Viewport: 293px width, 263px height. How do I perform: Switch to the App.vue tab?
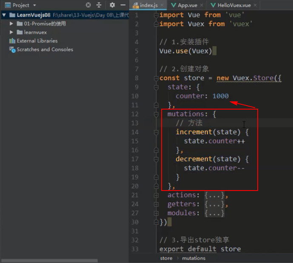click(188, 5)
